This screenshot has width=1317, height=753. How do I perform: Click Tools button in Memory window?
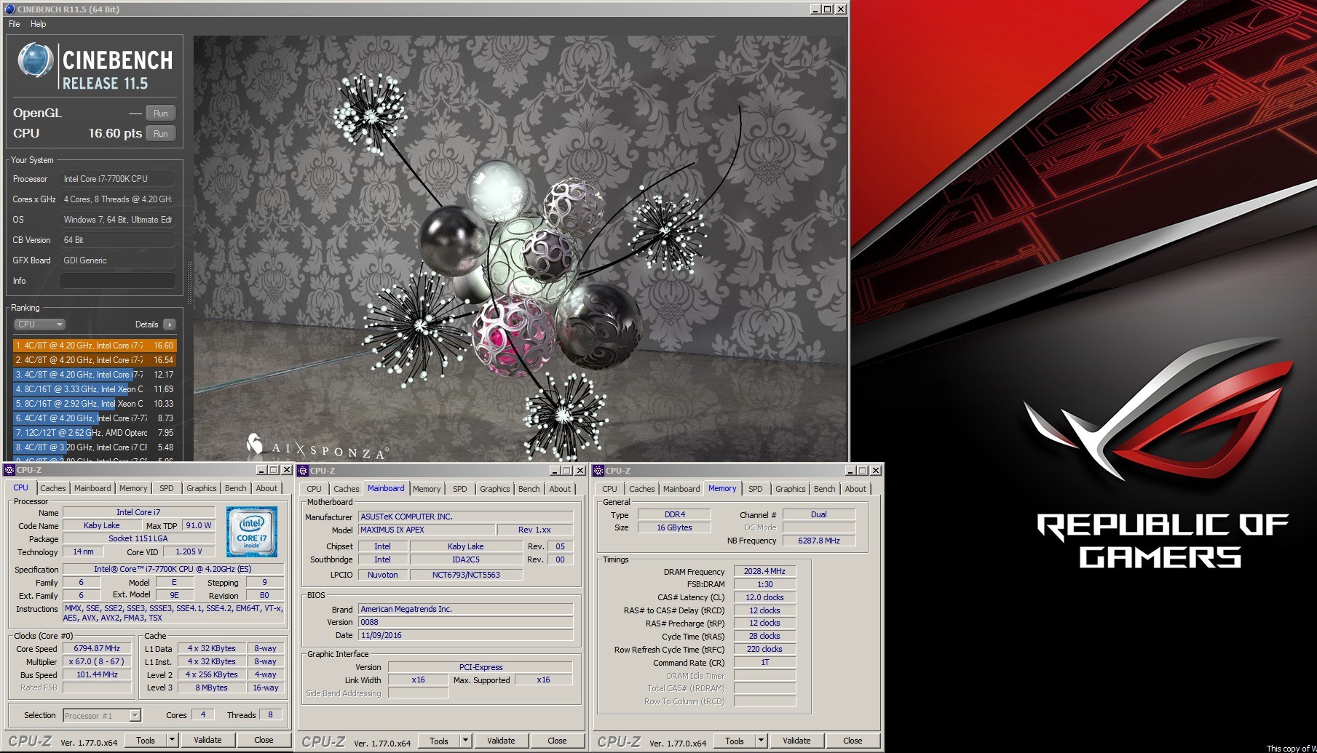pyautogui.click(x=735, y=741)
